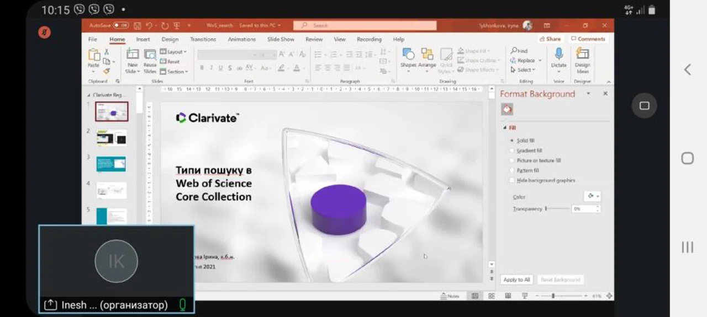Screen dimensions: 707x317
Task: Click the Ribbon Display Options icon
Action: click(x=547, y=25)
